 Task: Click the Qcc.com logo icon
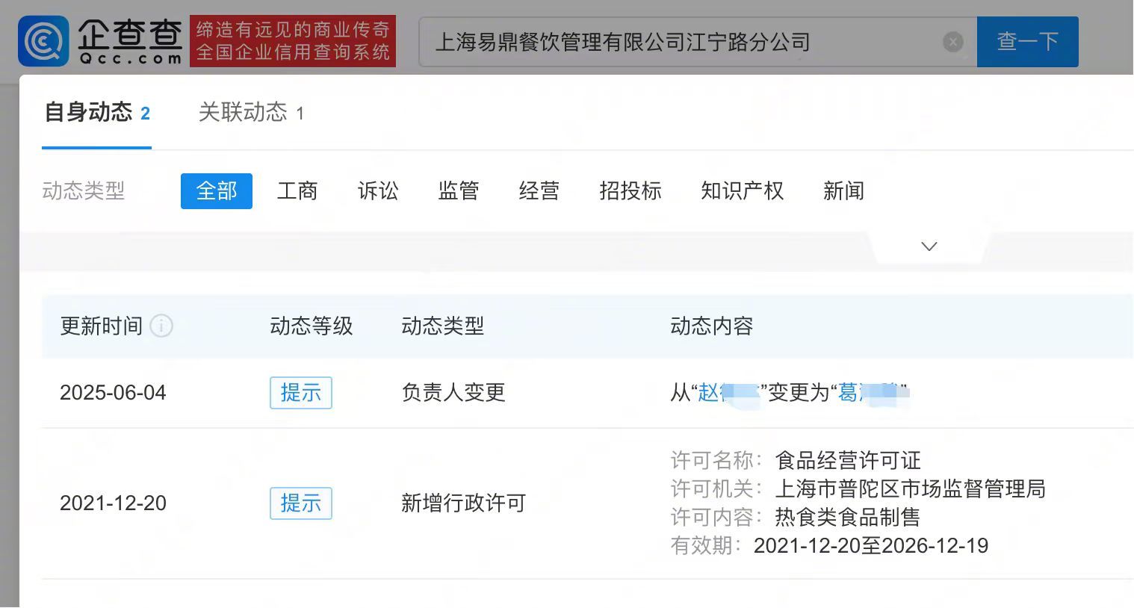pyautogui.click(x=43, y=41)
